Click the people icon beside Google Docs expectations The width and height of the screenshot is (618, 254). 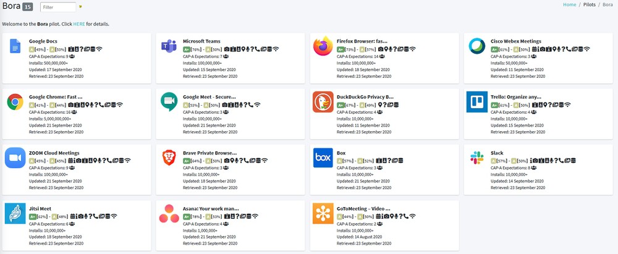coord(72,56)
